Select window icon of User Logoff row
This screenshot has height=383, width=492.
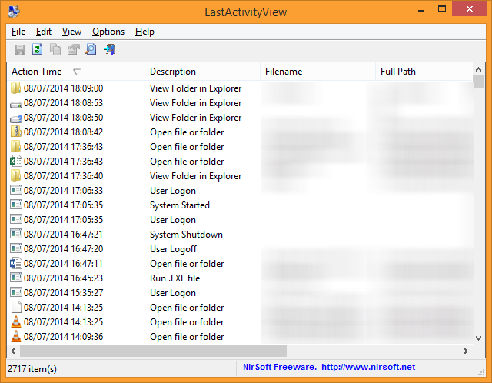pyautogui.click(x=15, y=248)
